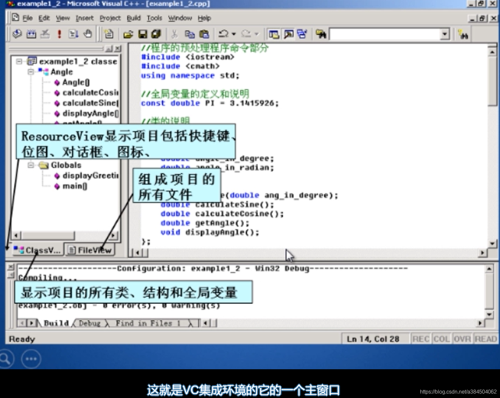This screenshot has width=500, height=398.
Task: Toggle the Output window icon
Action: (x=288, y=34)
